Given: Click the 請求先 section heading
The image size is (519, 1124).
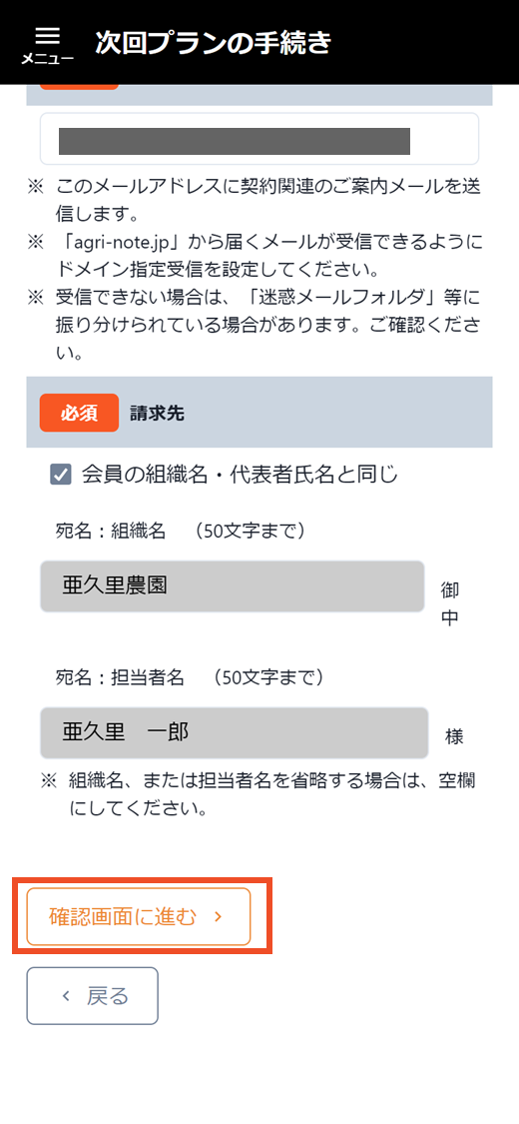Looking at the screenshot, I should (x=157, y=414).
